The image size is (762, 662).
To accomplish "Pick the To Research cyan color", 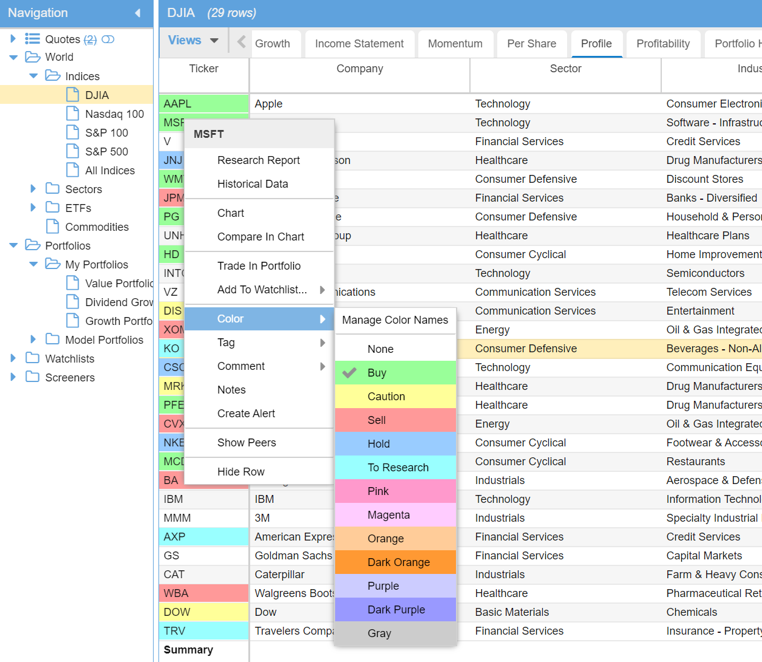I will click(x=395, y=468).
